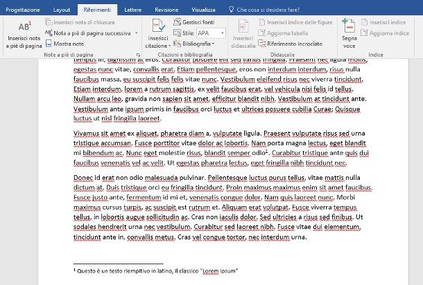Screen dimensions: 423x285
Task: Expand the Inserisci citazione dropdown arrow
Action: pyautogui.click(x=169, y=46)
